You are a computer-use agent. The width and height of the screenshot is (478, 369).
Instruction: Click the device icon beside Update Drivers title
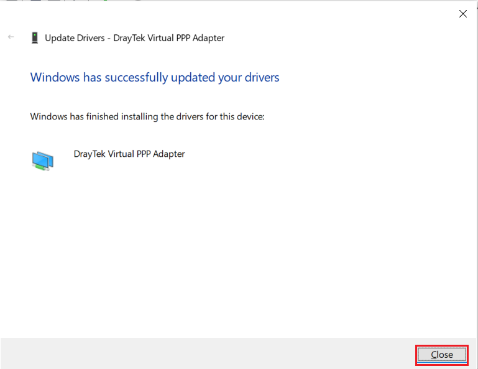[x=35, y=38]
